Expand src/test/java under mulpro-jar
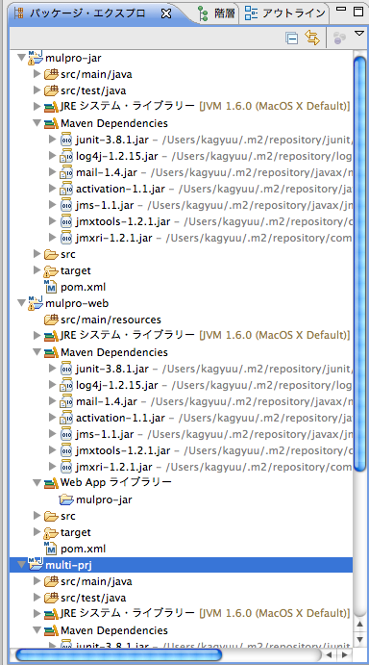369x665 pixels. coord(37,90)
